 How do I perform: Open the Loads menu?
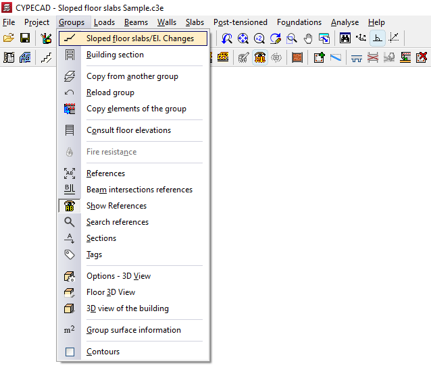pyautogui.click(x=104, y=22)
